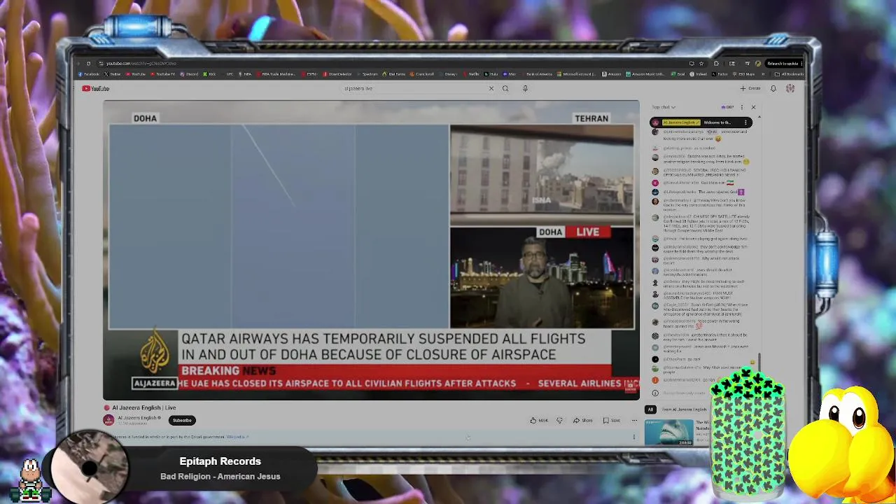Image resolution: width=896 pixels, height=504 pixels.
Task: Open the NBA Trade Machine bookmark
Action: coord(275,74)
